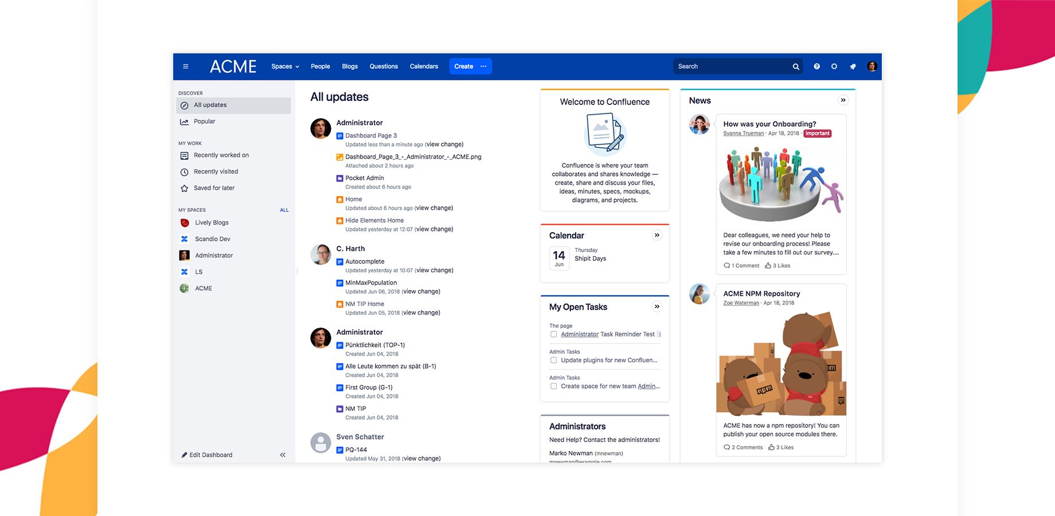
Task: Open the NPM repository bears image
Action: (x=781, y=363)
